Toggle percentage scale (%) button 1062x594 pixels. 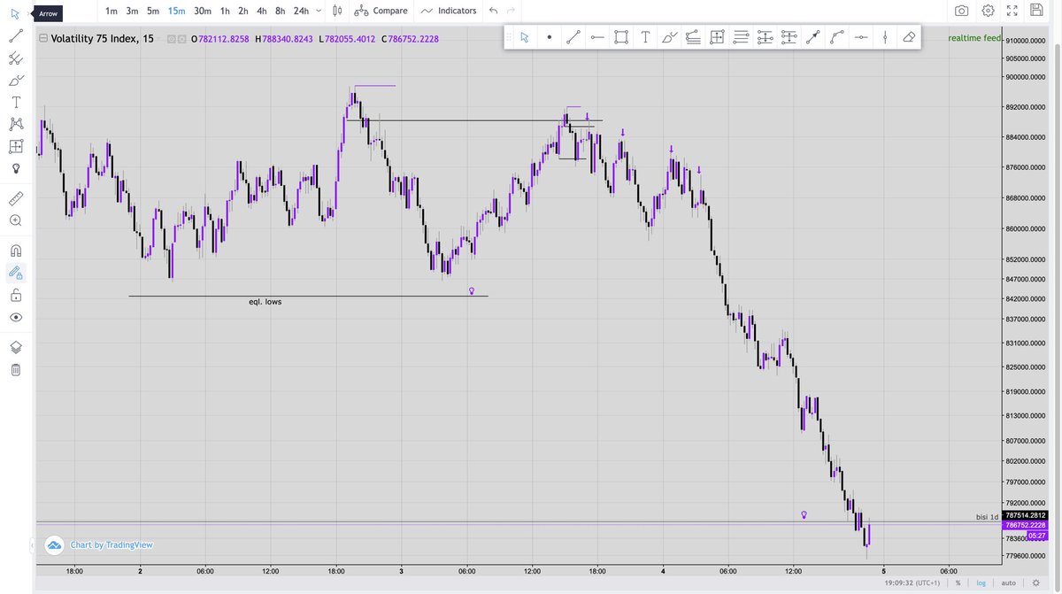point(958,582)
